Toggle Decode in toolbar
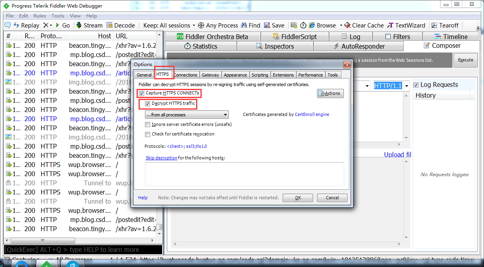The width and height of the screenshot is (484, 267). [x=121, y=25]
